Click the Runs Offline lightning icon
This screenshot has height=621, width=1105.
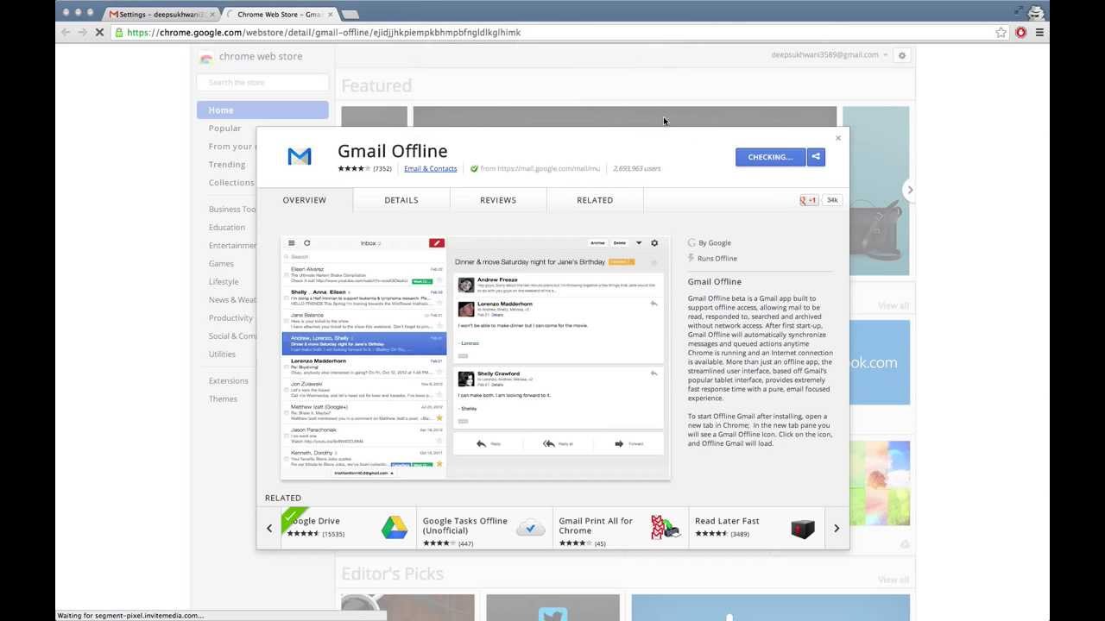click(691, 258)
